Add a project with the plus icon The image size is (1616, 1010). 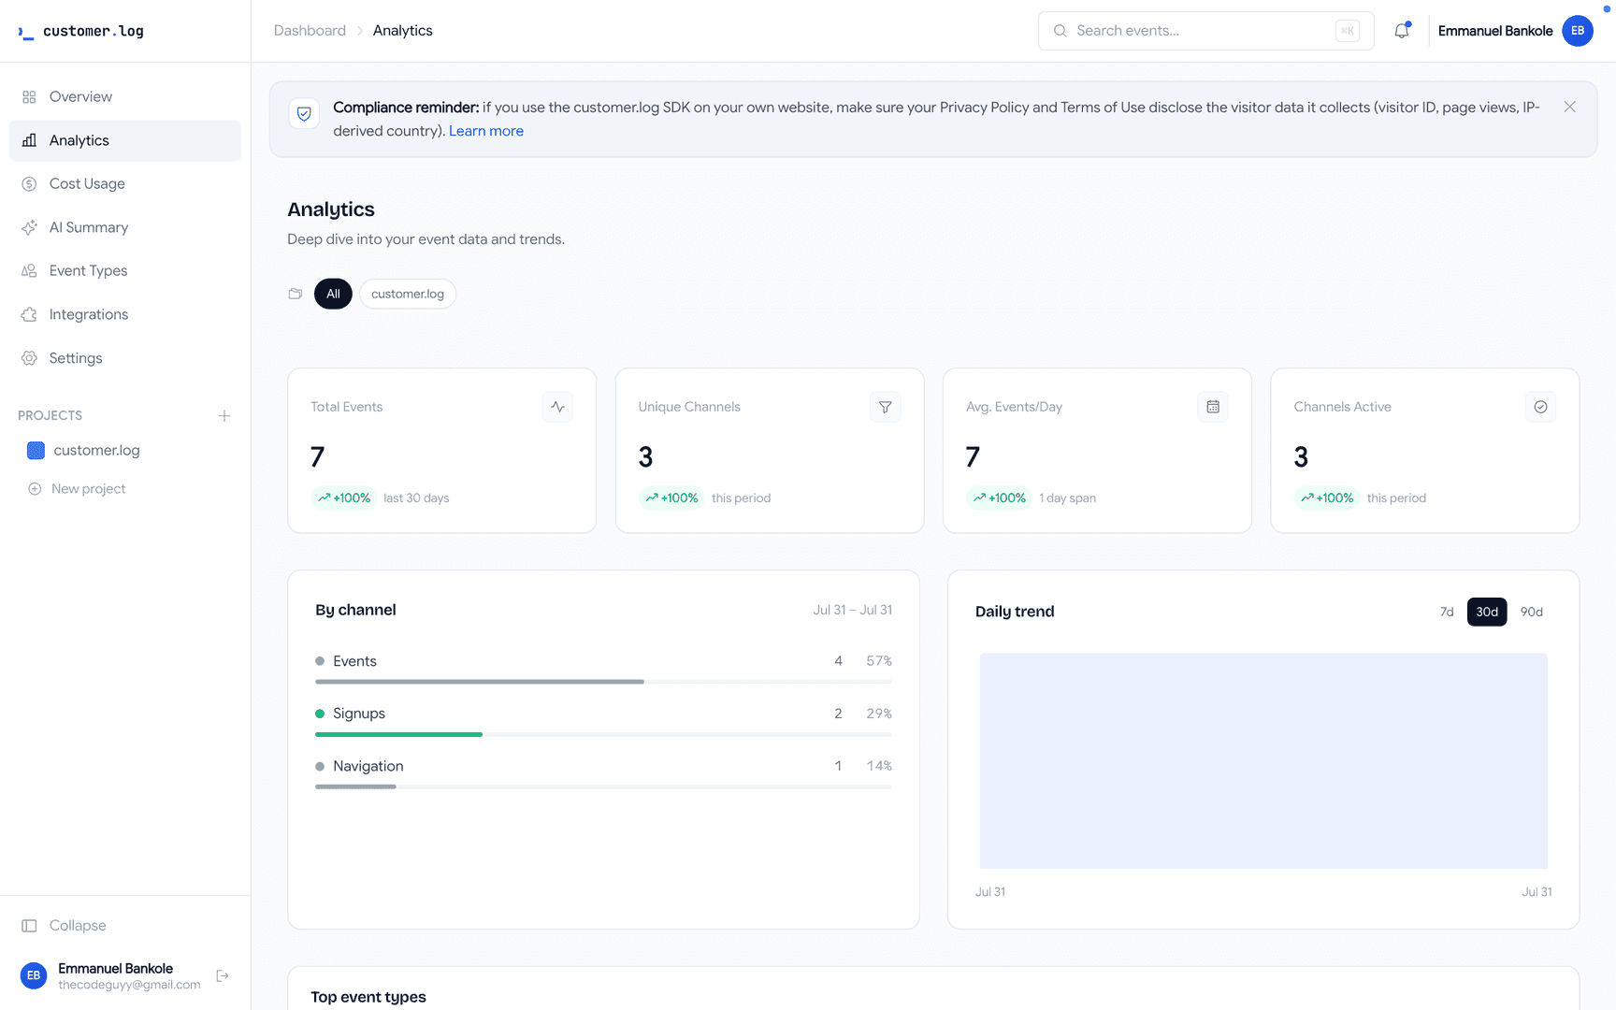point(224,416)
